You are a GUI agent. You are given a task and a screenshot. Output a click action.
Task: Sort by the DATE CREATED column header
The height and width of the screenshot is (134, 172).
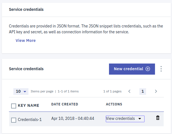(x=65, y=104)
